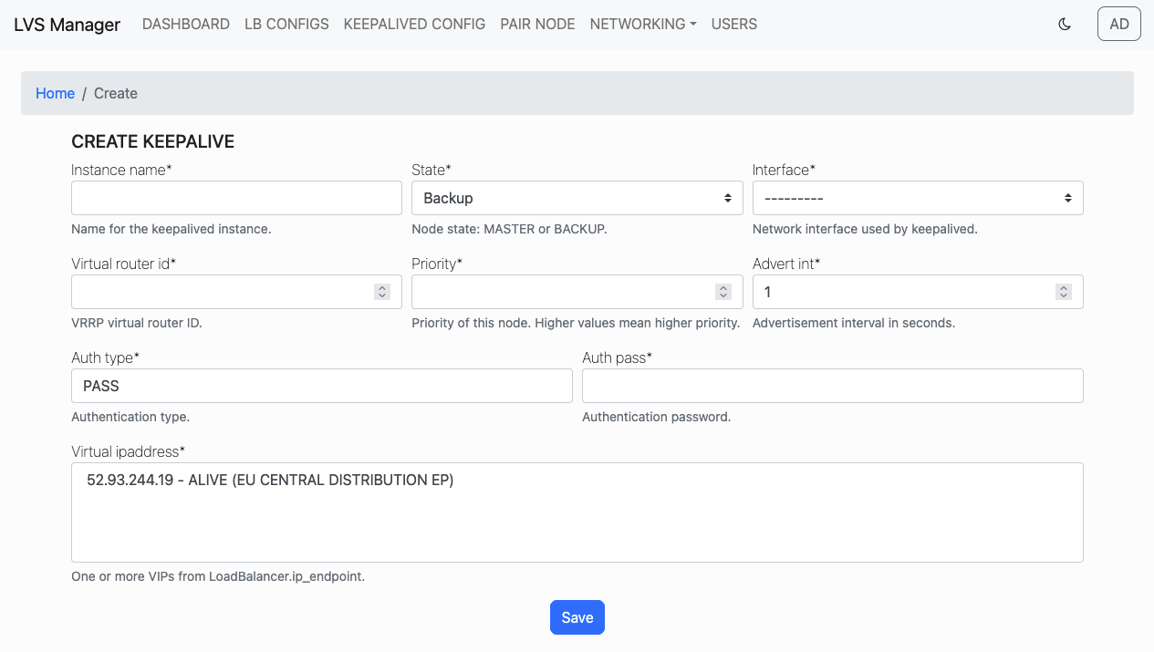Click the 'Node state: MASTER or BACKUP.' hint

tap(509, 229)
